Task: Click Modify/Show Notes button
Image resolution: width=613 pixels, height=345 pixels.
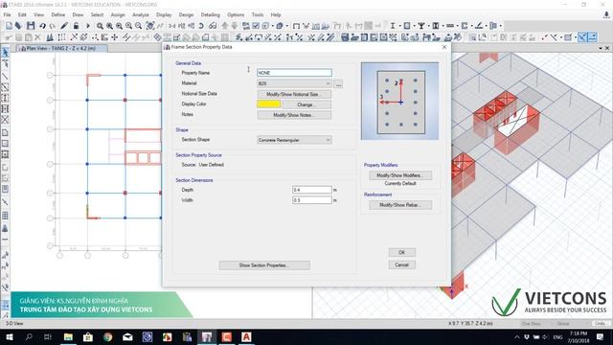Action: click(x=294, y=115)
